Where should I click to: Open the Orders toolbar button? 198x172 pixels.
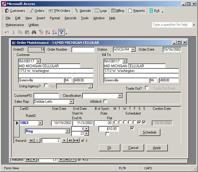coord(37,11)
